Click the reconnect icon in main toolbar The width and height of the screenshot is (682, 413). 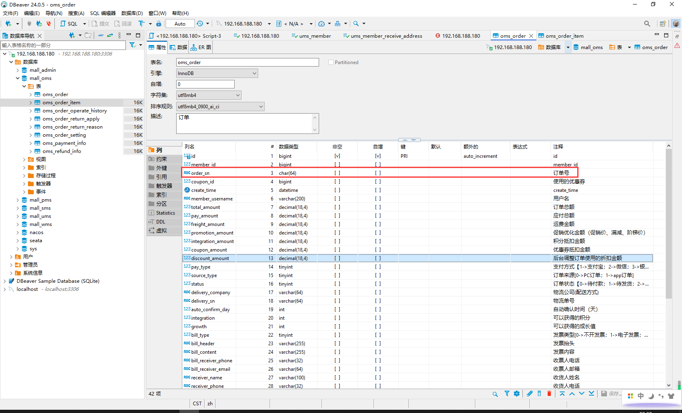[39, 24]
